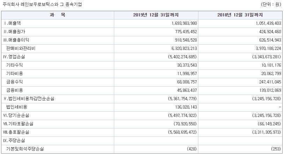
Task: Click the value (3,343,673,281)
Action: 267,57
